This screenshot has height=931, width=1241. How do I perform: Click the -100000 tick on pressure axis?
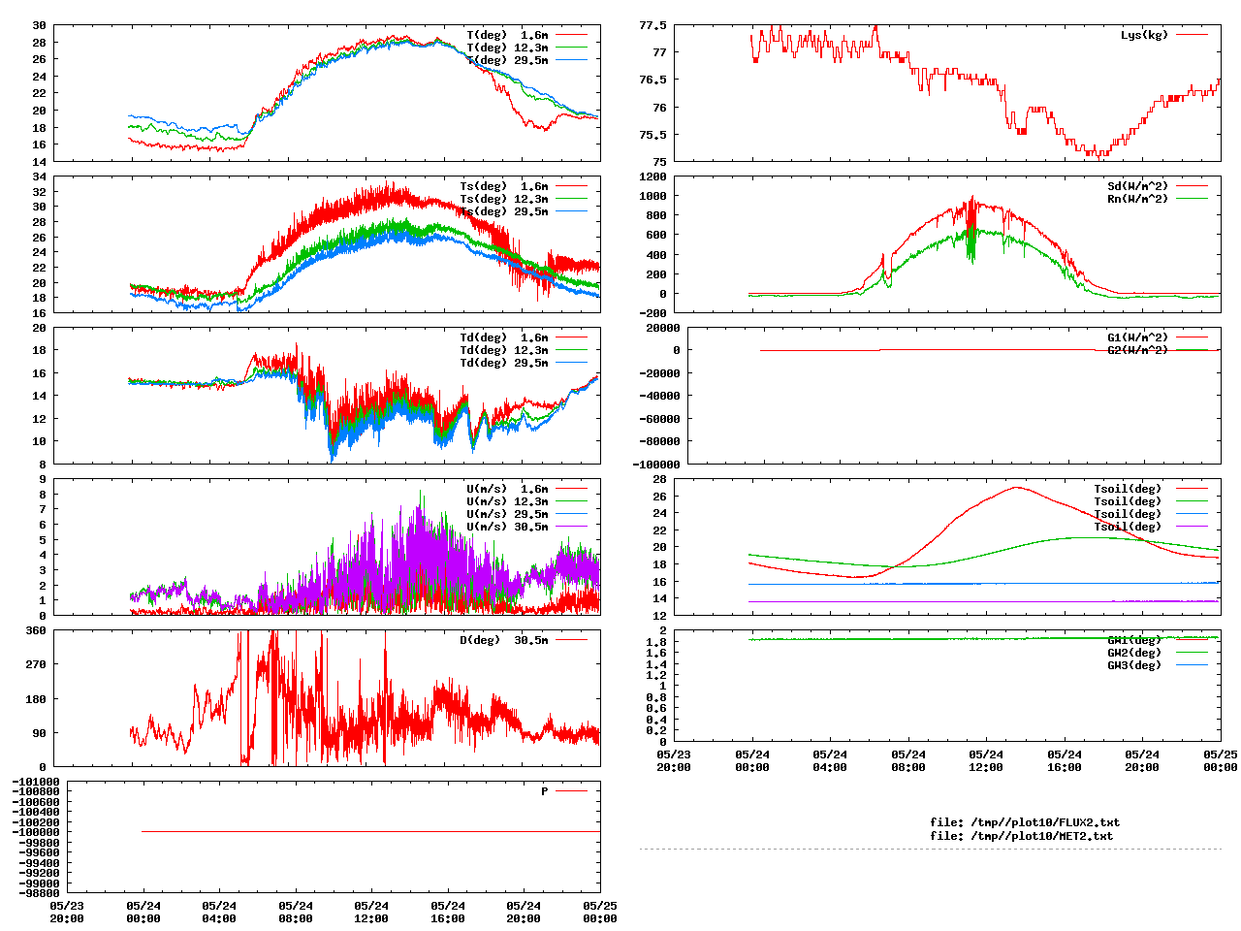tap(35, 832)
